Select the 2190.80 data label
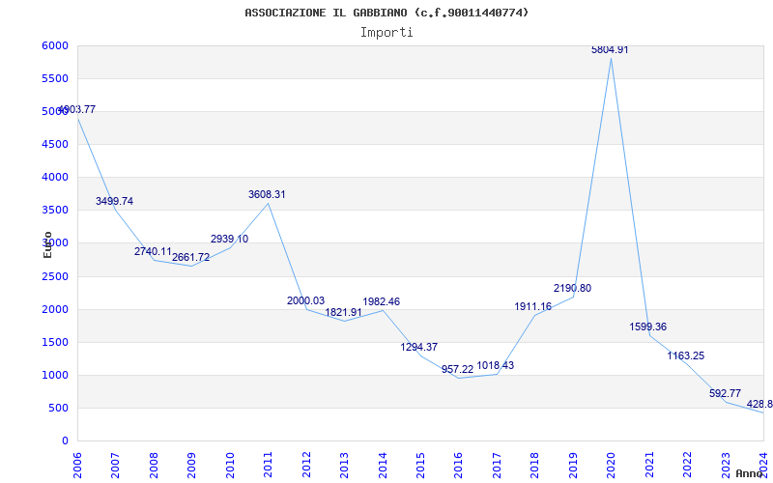 pyautogui.click(x=572, y=288)
